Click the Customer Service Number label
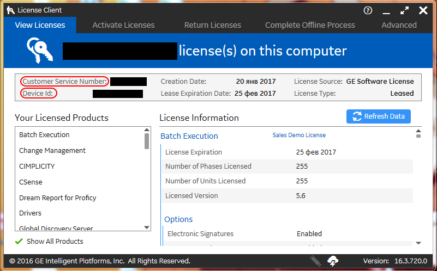437x271 pixels. click(x=65, y=82)
